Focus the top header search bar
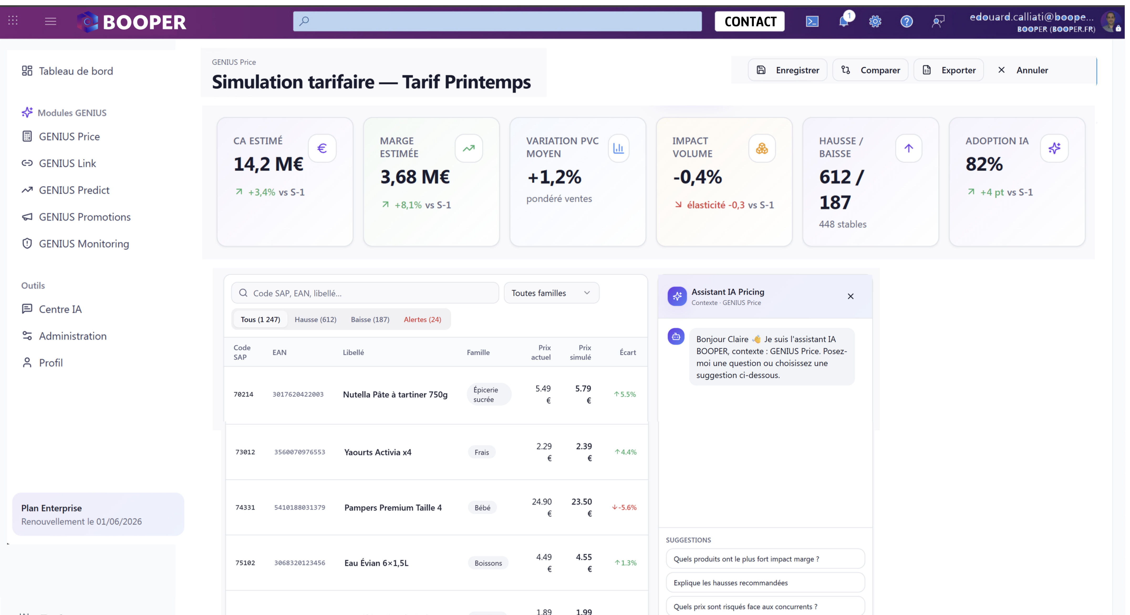This screenshot has width=1130, height=615. (497, 21)
